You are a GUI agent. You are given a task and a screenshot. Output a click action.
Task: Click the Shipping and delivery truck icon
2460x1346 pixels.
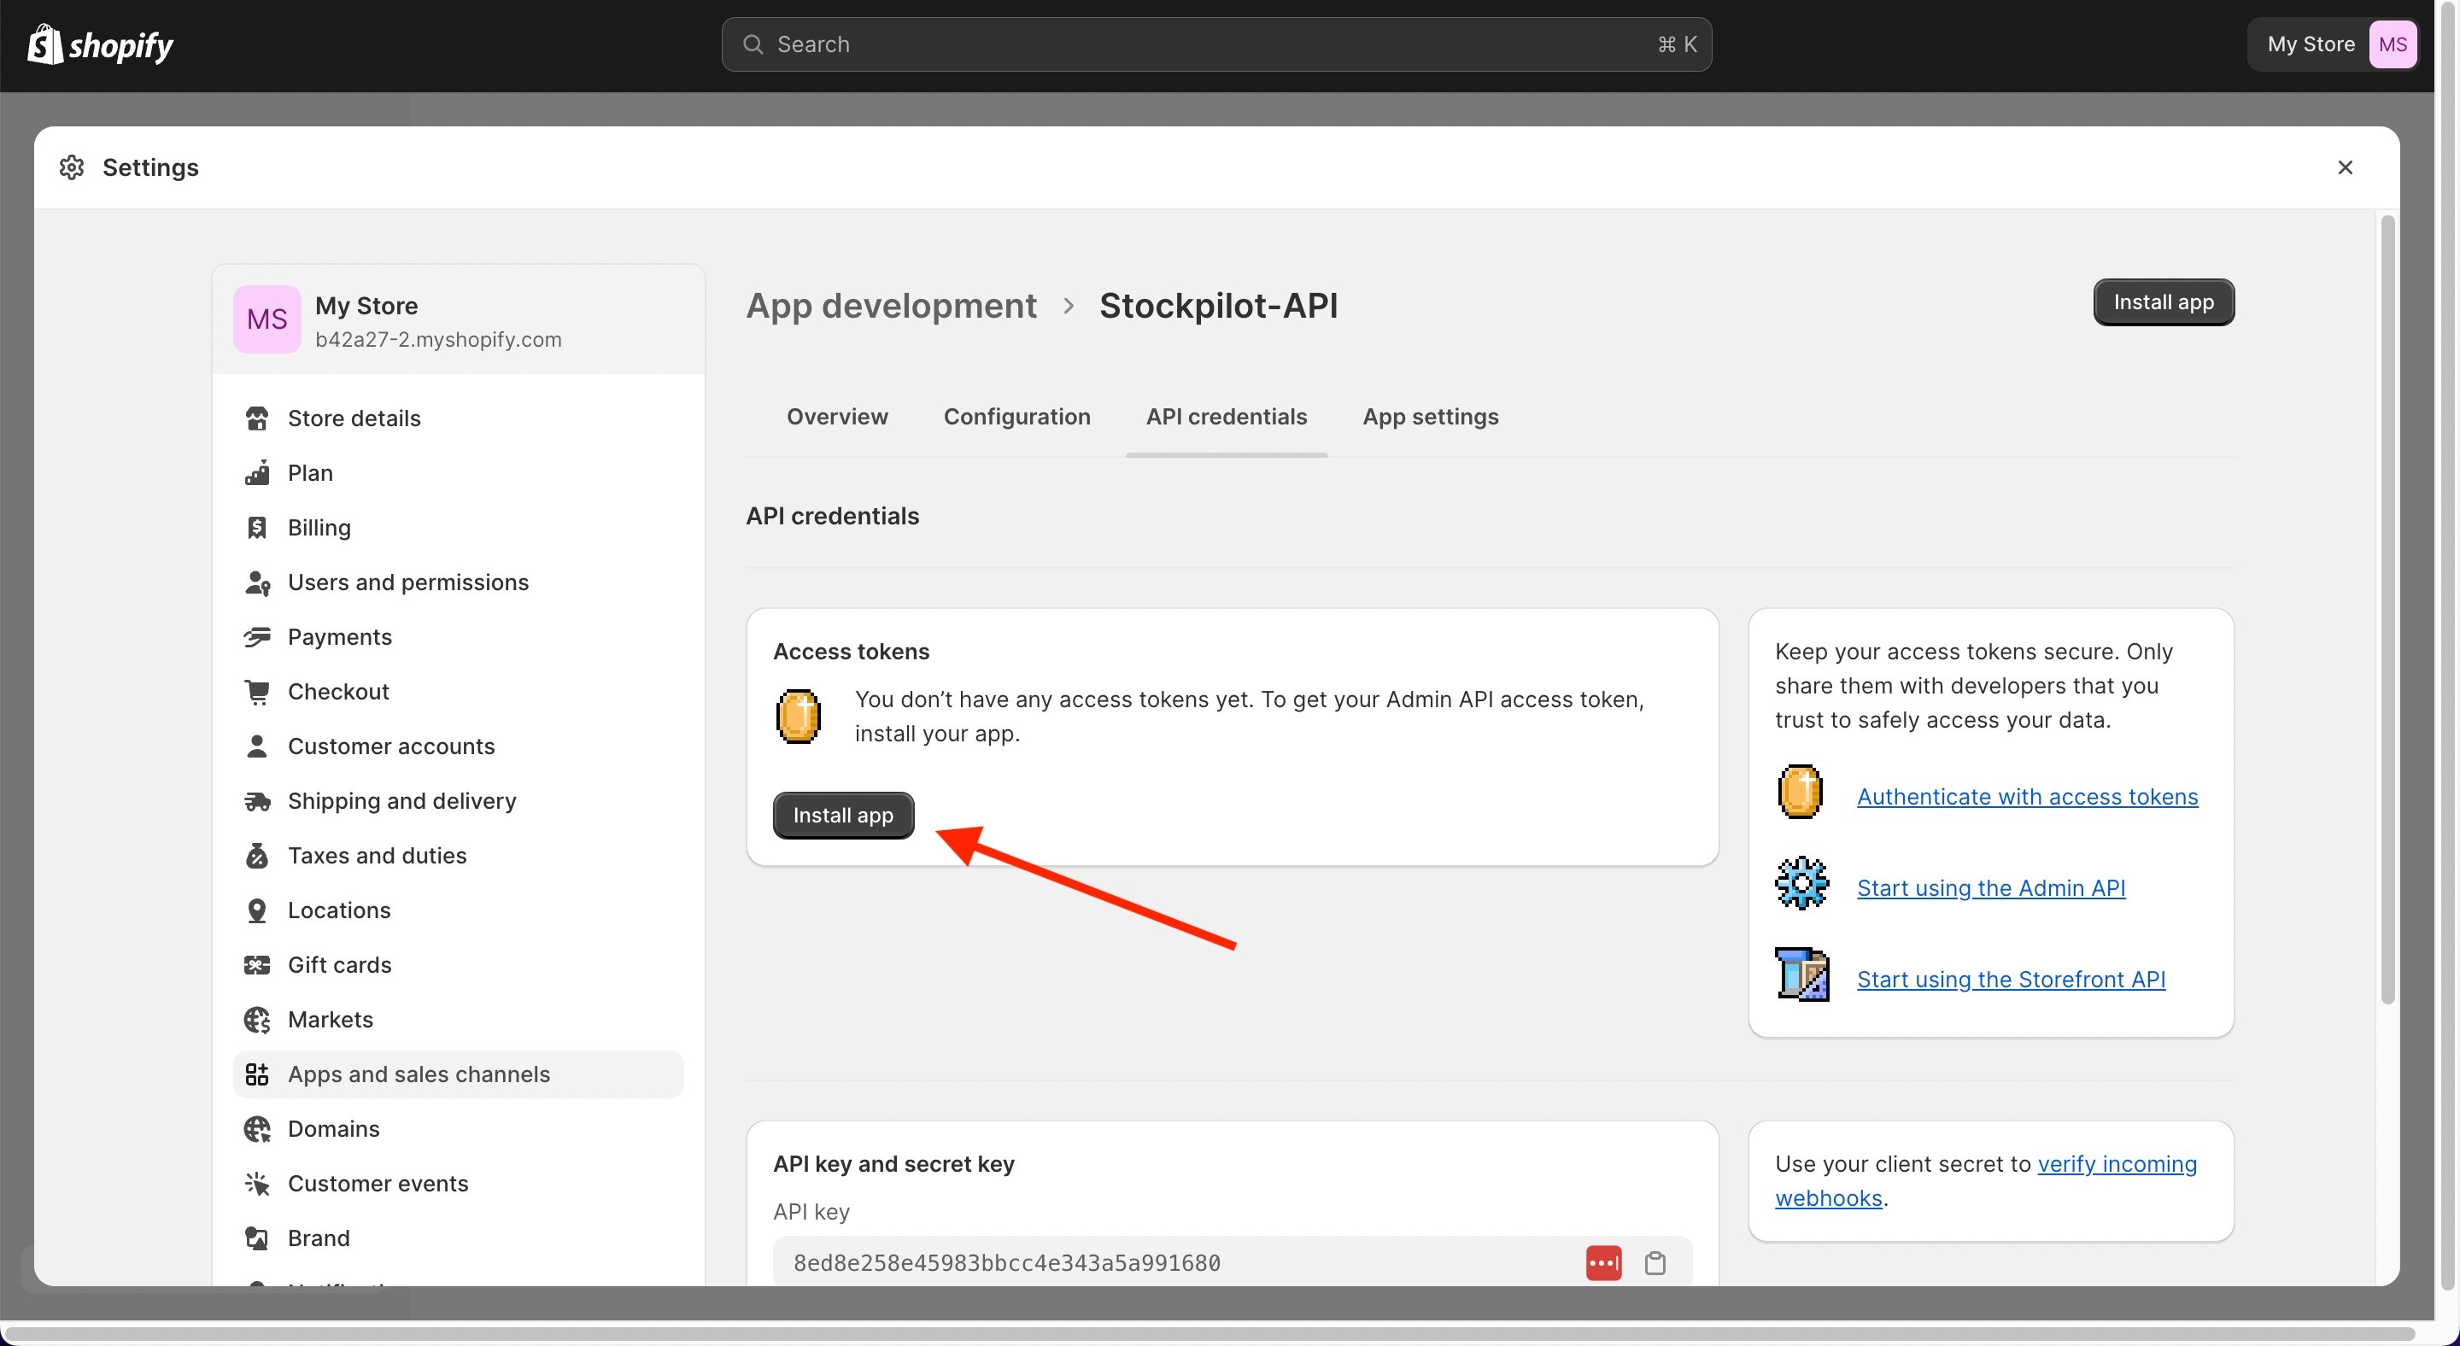coord(257,801)
